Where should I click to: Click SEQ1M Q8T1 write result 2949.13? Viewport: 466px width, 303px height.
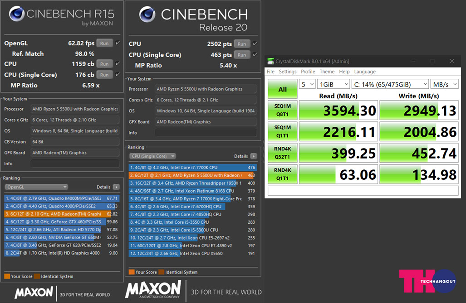[419, 110]
